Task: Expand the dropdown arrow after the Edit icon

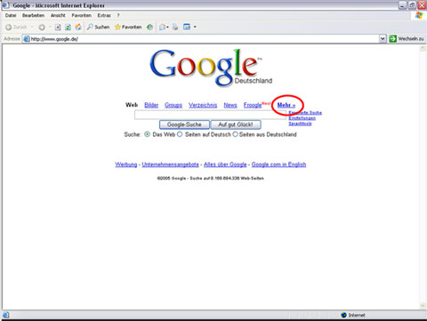Action: (195, 27)
